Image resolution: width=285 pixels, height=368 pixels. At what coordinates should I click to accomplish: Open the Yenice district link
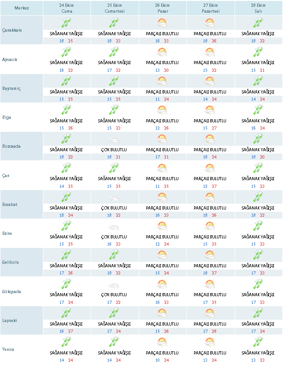click(9, 349)
